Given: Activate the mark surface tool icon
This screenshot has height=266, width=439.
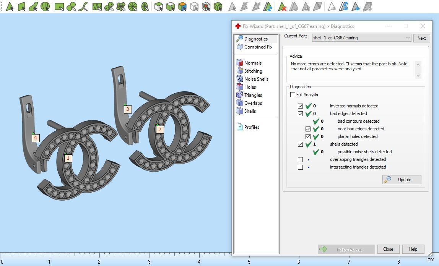Looking at the screenshot, I should pyautogui.click(x=33, y=6).
